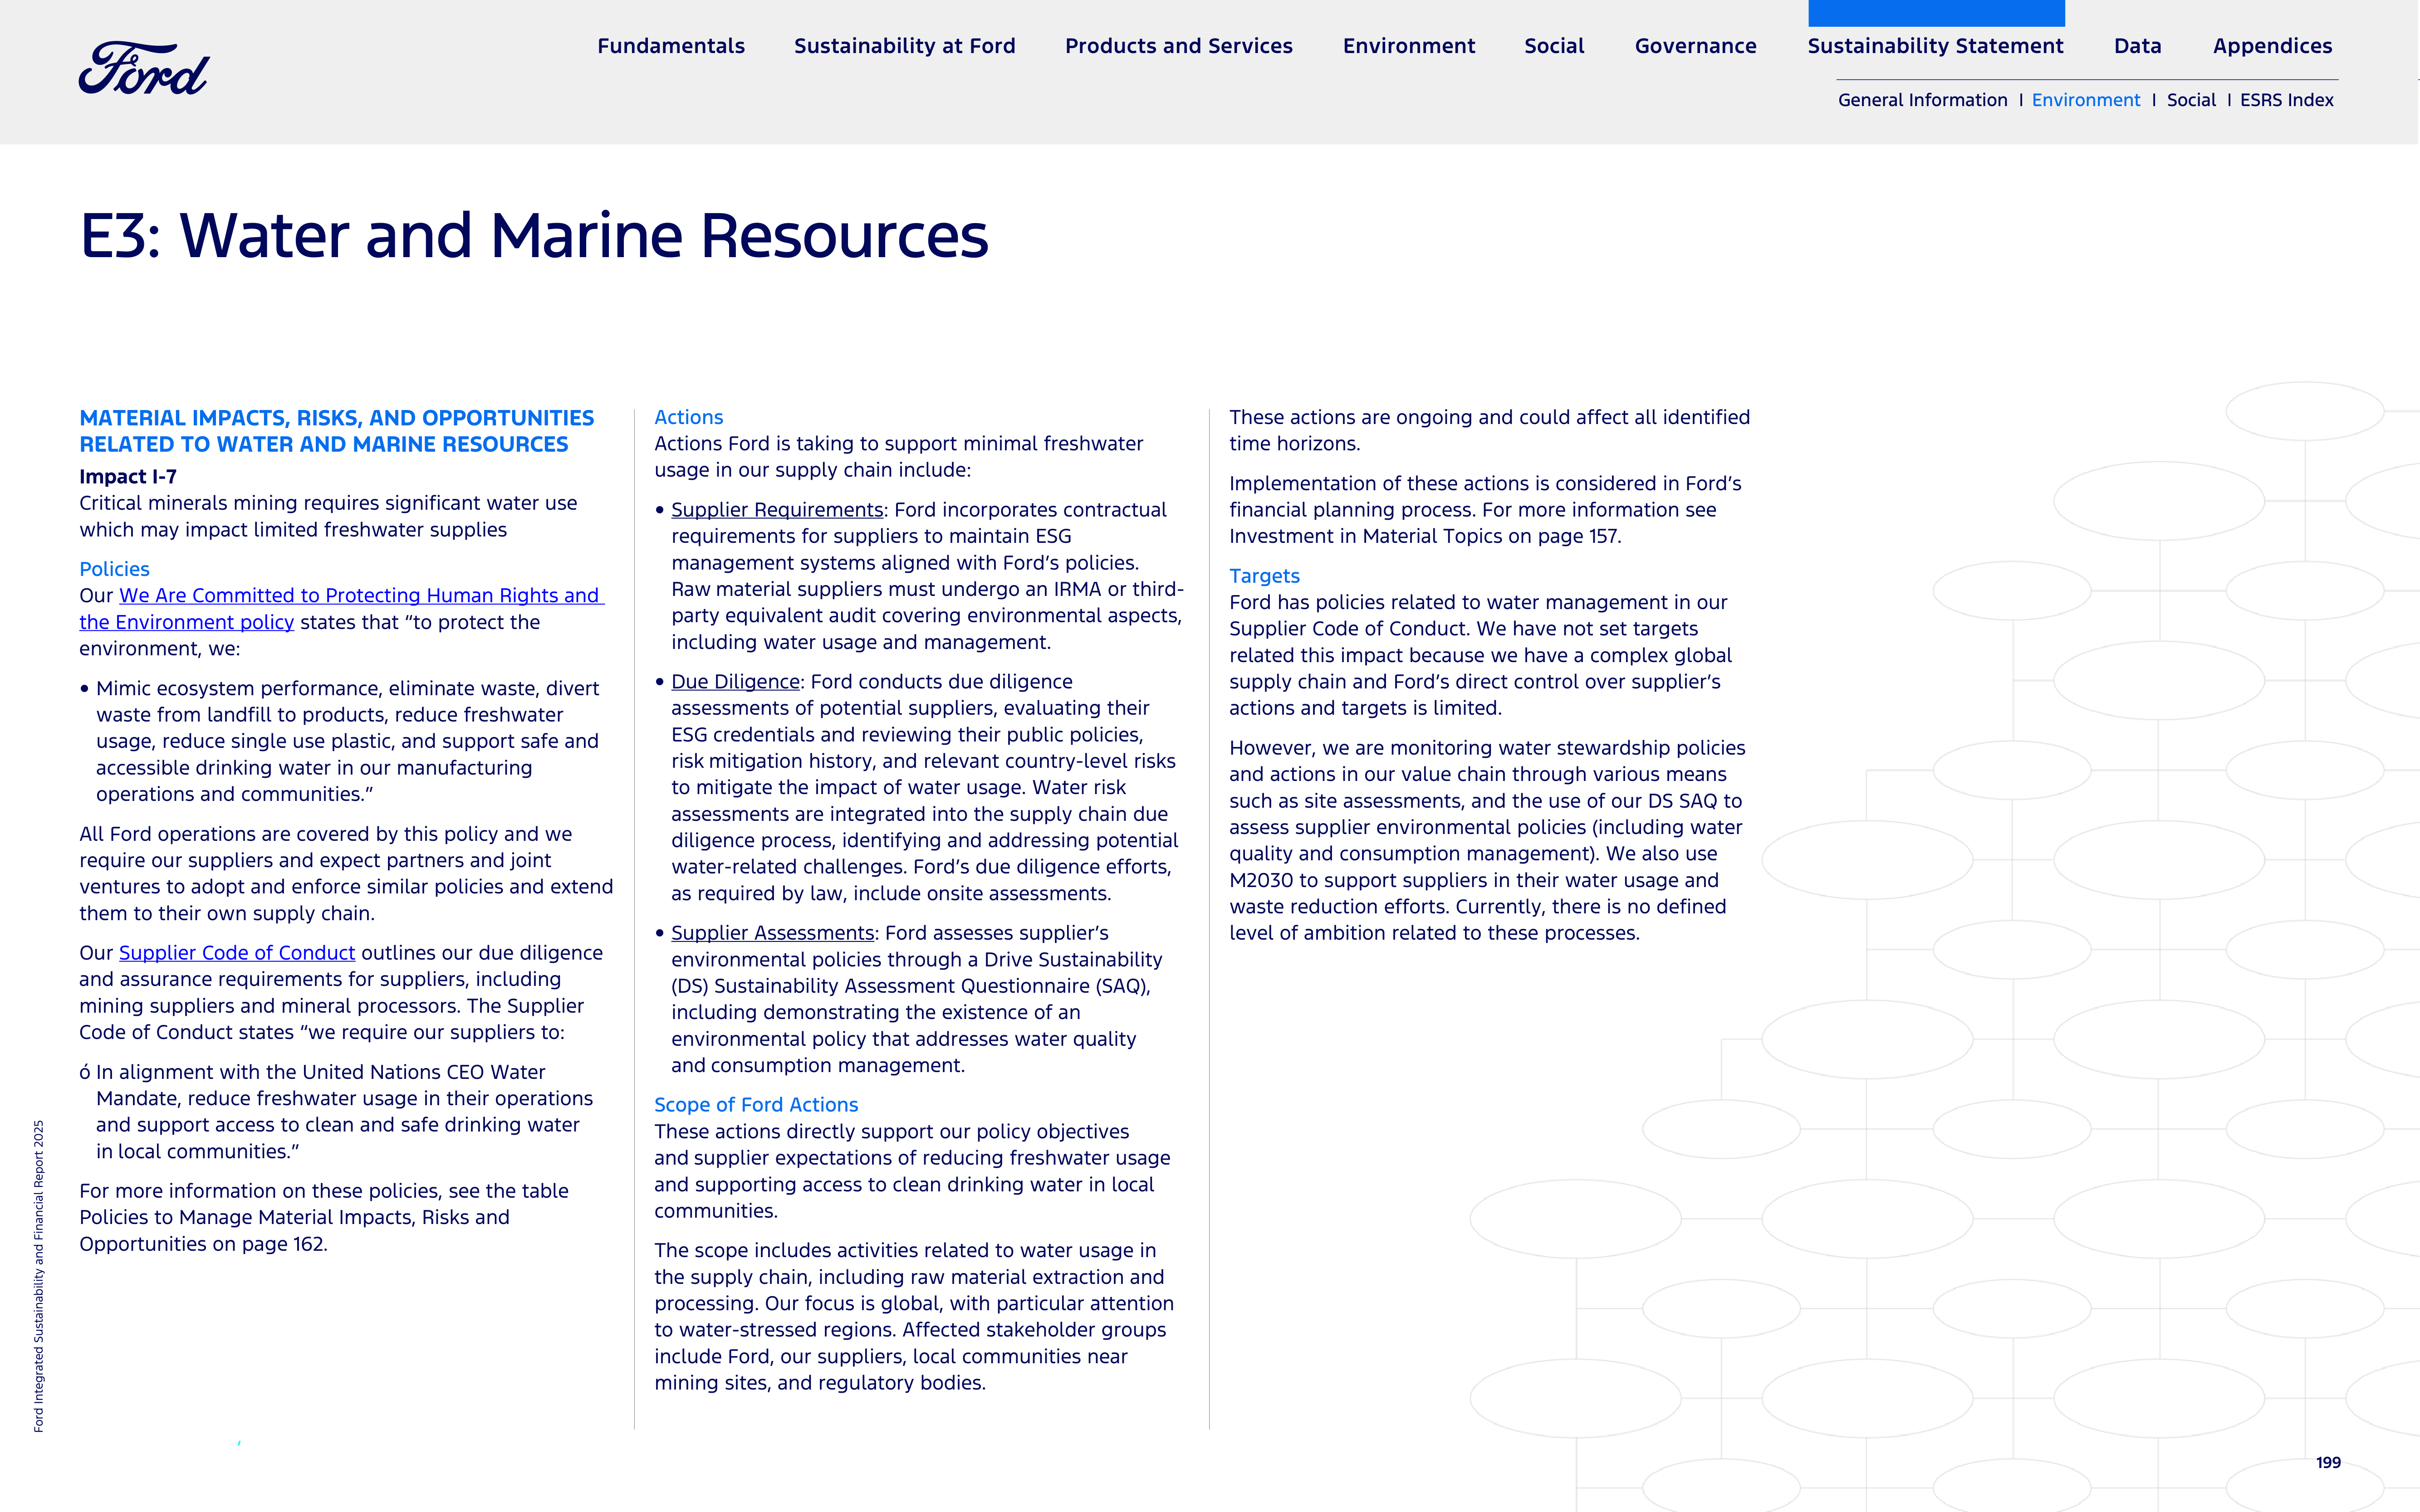This screenshot has height=1512, width=2420.
Task: Click the Policies subheading
Action: 114,569
